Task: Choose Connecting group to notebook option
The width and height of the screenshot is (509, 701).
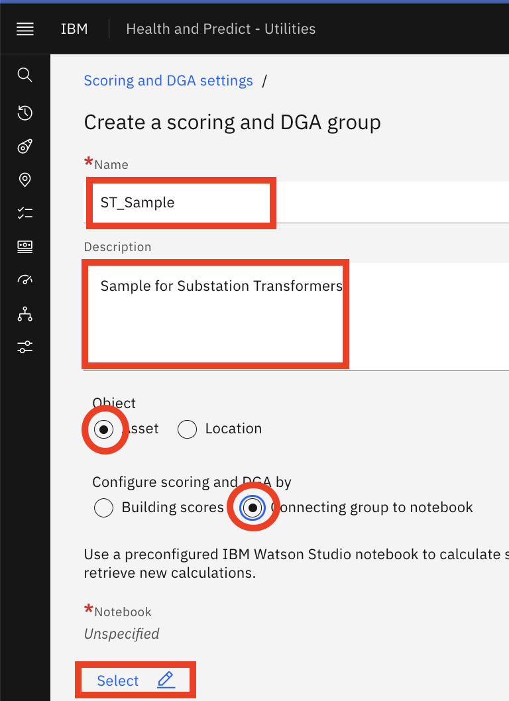Action: click(253, 508)
